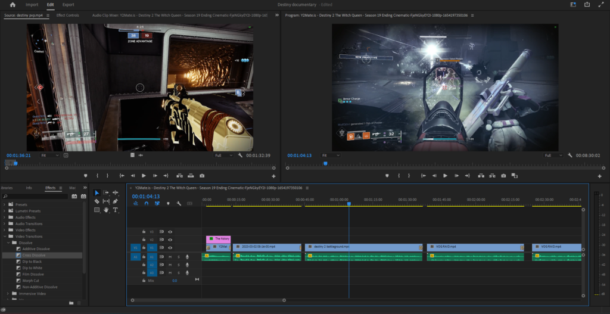Select the Slip tool
Viewport: 610px width, 314px height.
coord(106,201)
